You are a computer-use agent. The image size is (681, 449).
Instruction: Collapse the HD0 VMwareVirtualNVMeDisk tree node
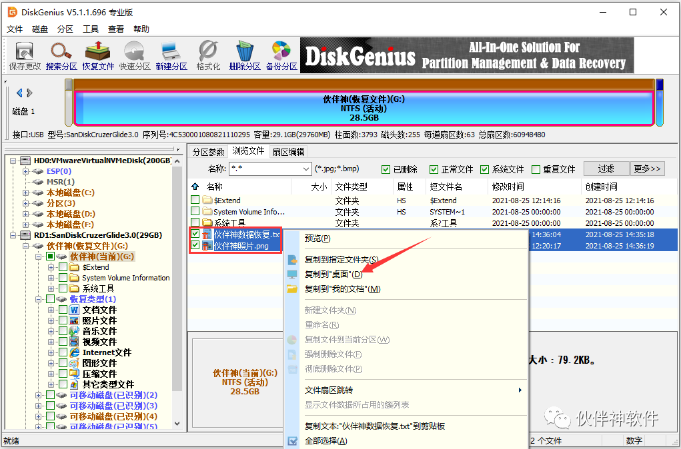(x=13, y=161)
